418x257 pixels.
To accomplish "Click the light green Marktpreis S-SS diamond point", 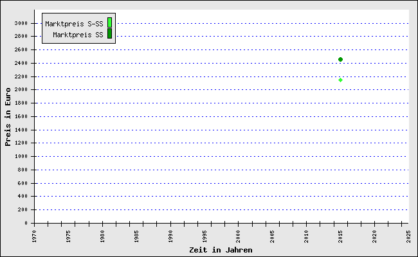I will pos(340,80).
